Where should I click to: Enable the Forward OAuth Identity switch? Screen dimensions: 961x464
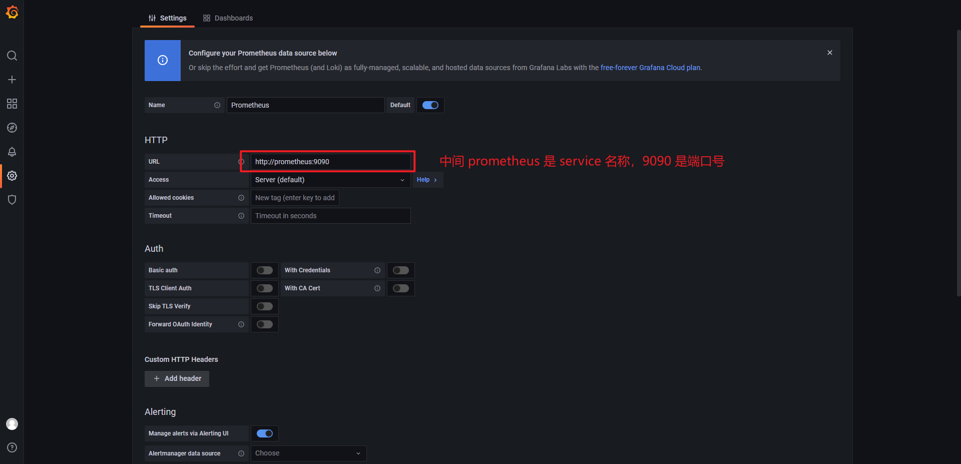pyautogui.click(x=265, y=324)
